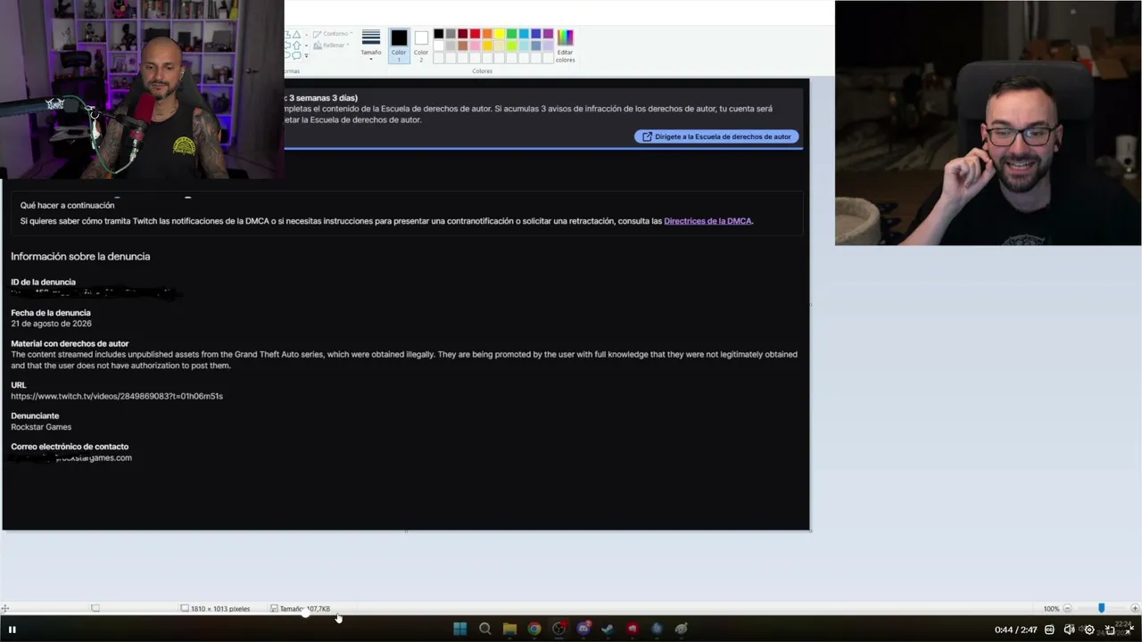
Task: Open the Contorno shape outline dropdown
Action: (334, 34)
